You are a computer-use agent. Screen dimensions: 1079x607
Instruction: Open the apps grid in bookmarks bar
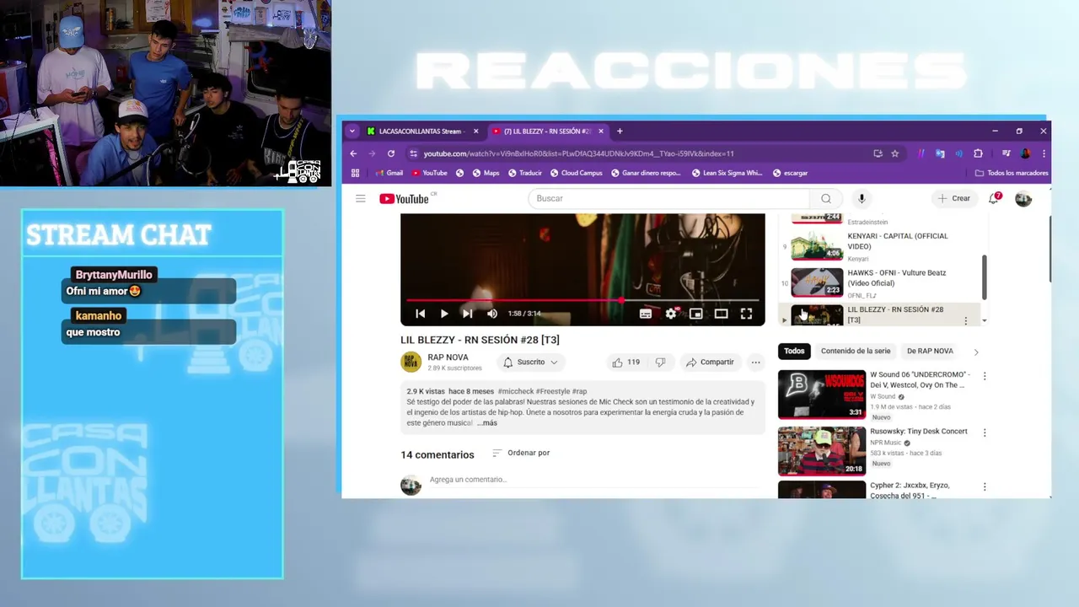[x=355, y=173]
